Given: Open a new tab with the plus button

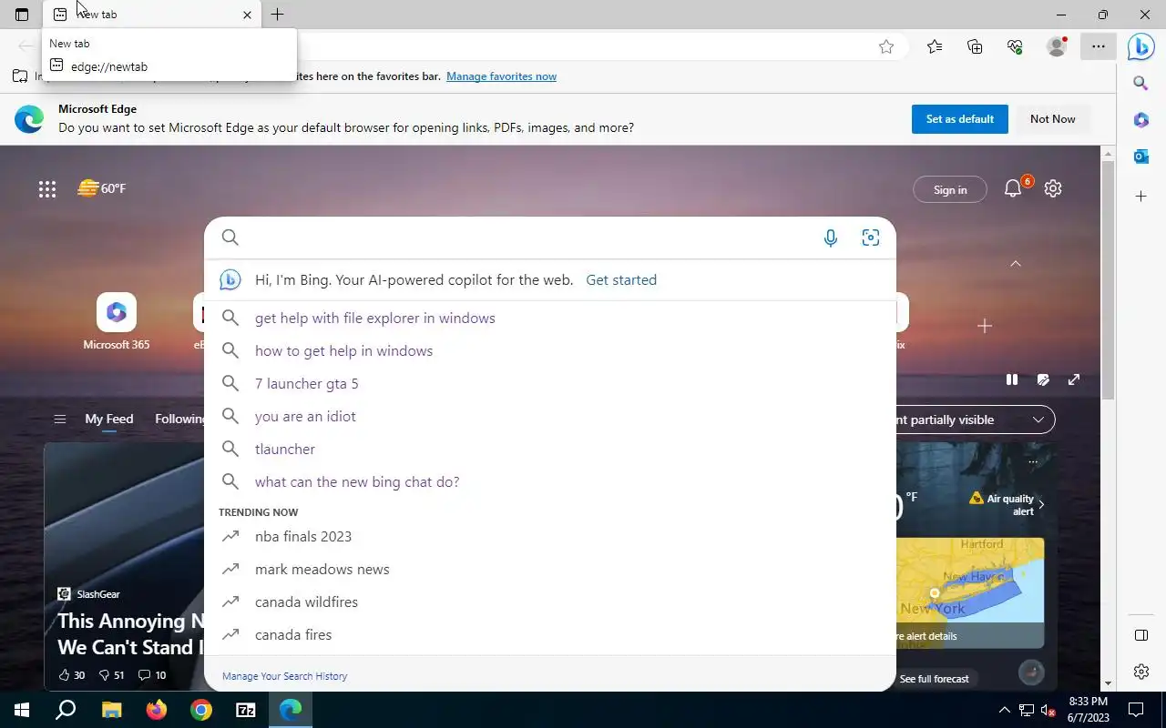Looking at the screenshot, I should pos(277,15).
